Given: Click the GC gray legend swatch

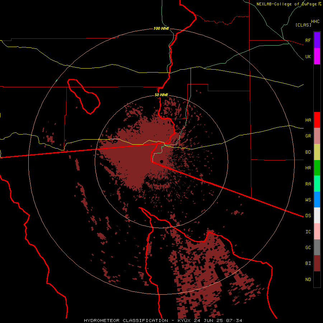Looking at the screenshot, I should point(317,247).
